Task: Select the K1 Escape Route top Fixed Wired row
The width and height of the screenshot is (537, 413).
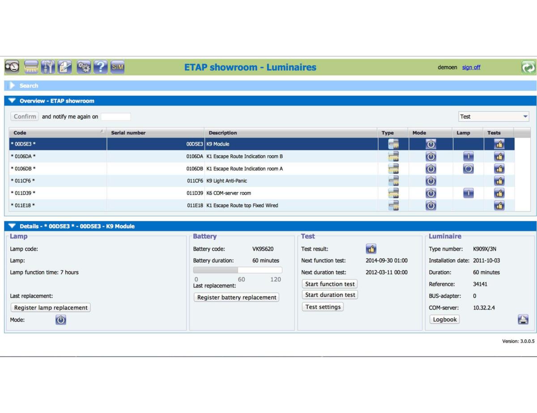Action: tap(261, 205)
